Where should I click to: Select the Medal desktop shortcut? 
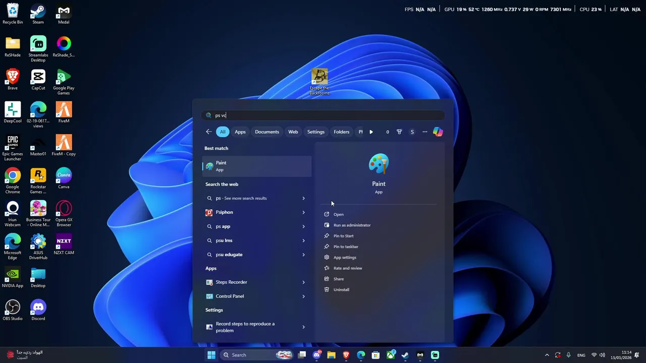tap(64, 14)
